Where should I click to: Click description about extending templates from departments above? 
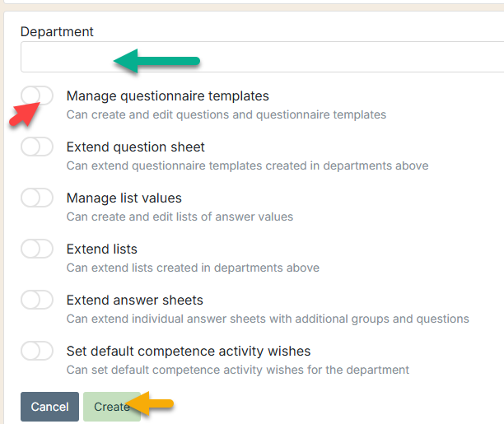pyautogui.click(x=248, y=165)
